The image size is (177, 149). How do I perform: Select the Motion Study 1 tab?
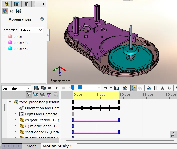(57, 146)
